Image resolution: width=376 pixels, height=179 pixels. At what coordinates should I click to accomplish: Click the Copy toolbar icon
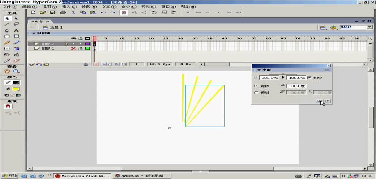[83, 13]
